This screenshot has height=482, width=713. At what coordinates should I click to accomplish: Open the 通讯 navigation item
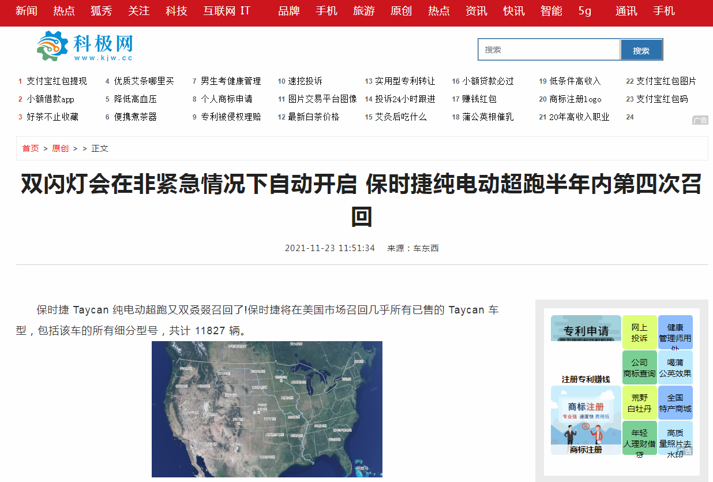626,10
